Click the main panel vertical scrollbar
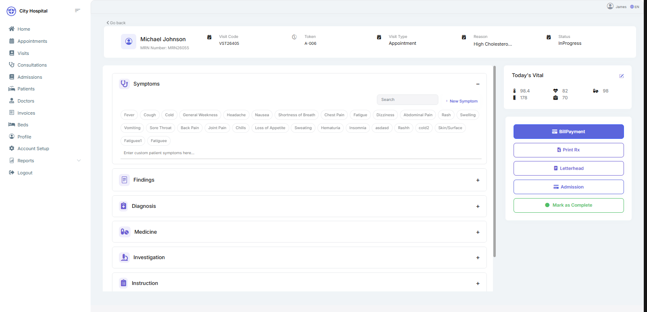Screen dimensions: 647x312 (x=495, y=161)
